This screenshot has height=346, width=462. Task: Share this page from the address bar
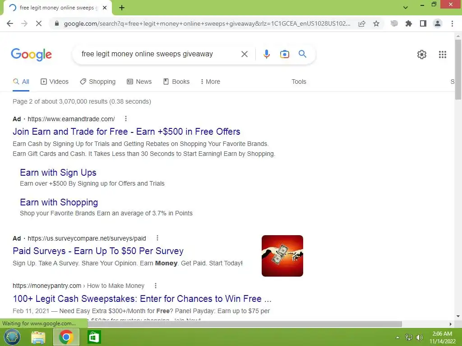(x=362, y=23)
